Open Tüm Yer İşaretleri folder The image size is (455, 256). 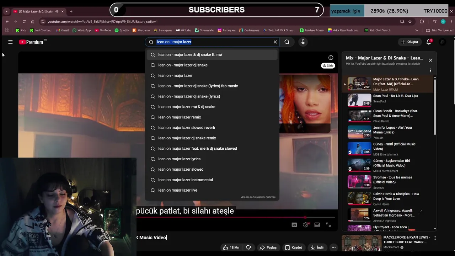[x=440, y=31]
